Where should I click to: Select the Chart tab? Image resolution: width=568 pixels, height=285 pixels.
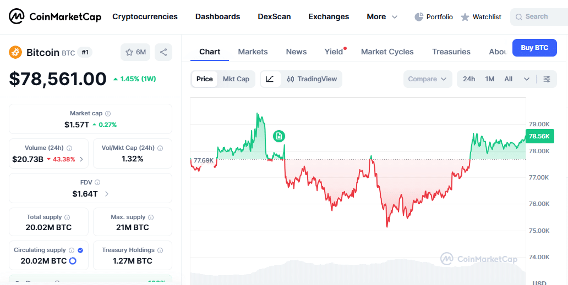[x=210, y=52]
